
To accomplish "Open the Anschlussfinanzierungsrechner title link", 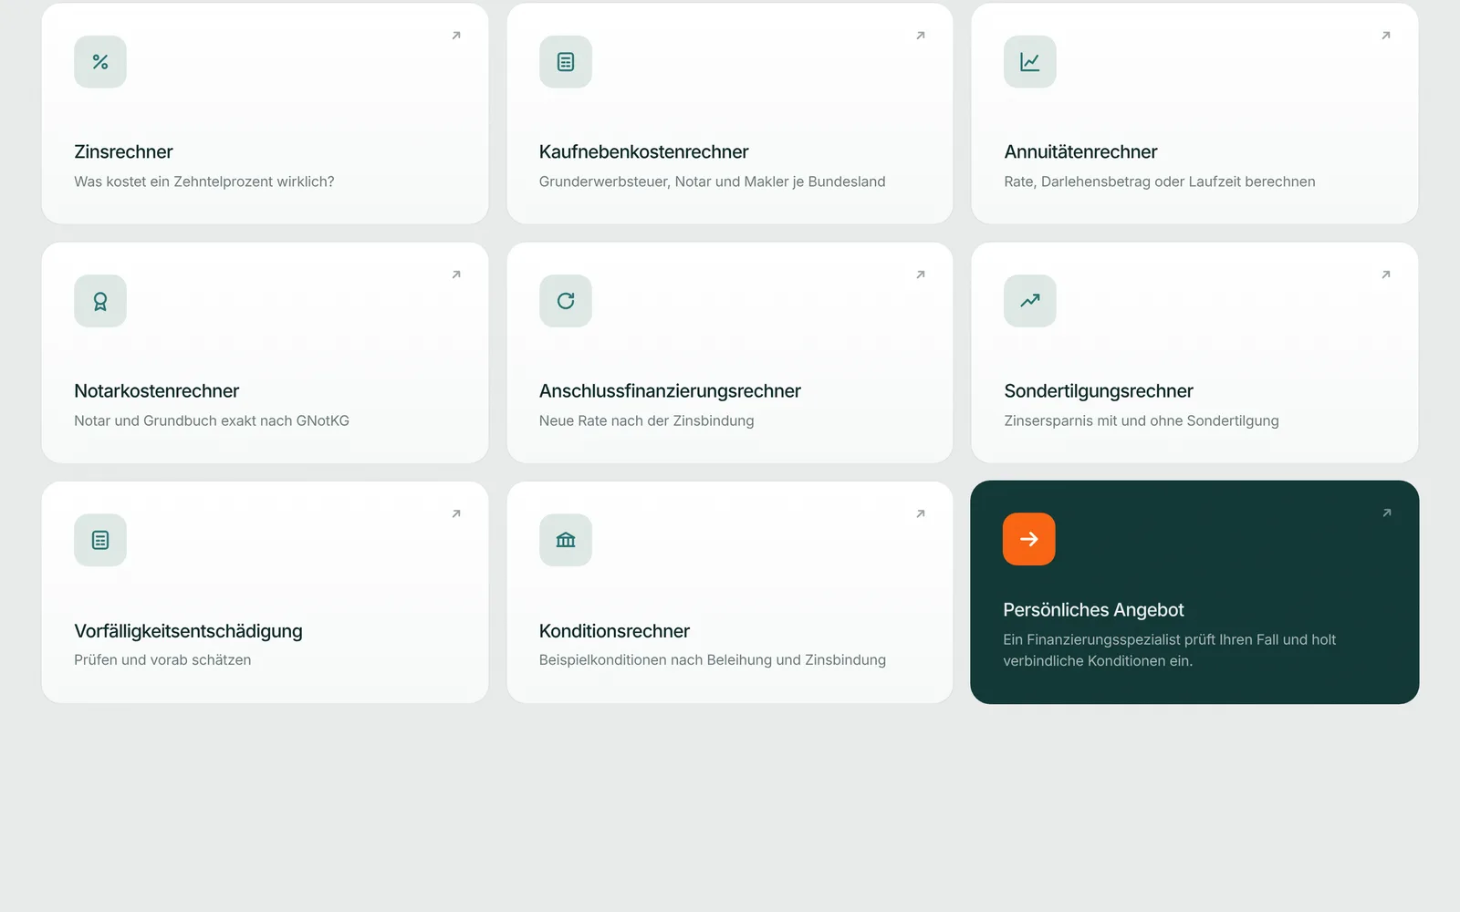I will click(670, 391).
